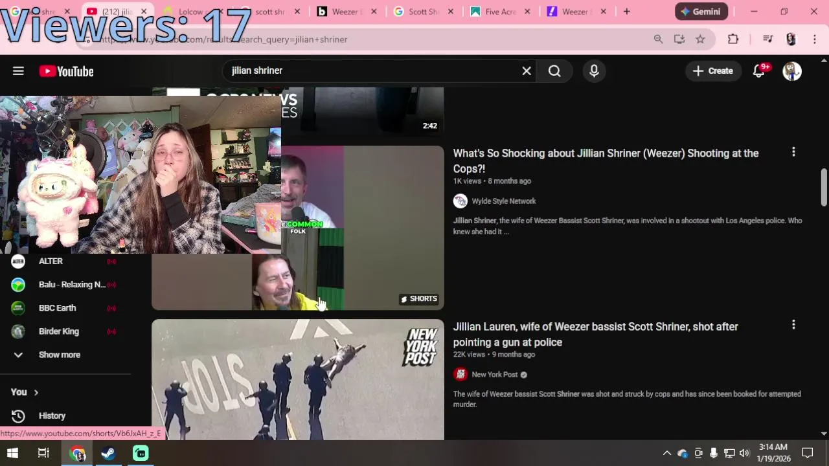Open the Windows action center

pos(808,453)
